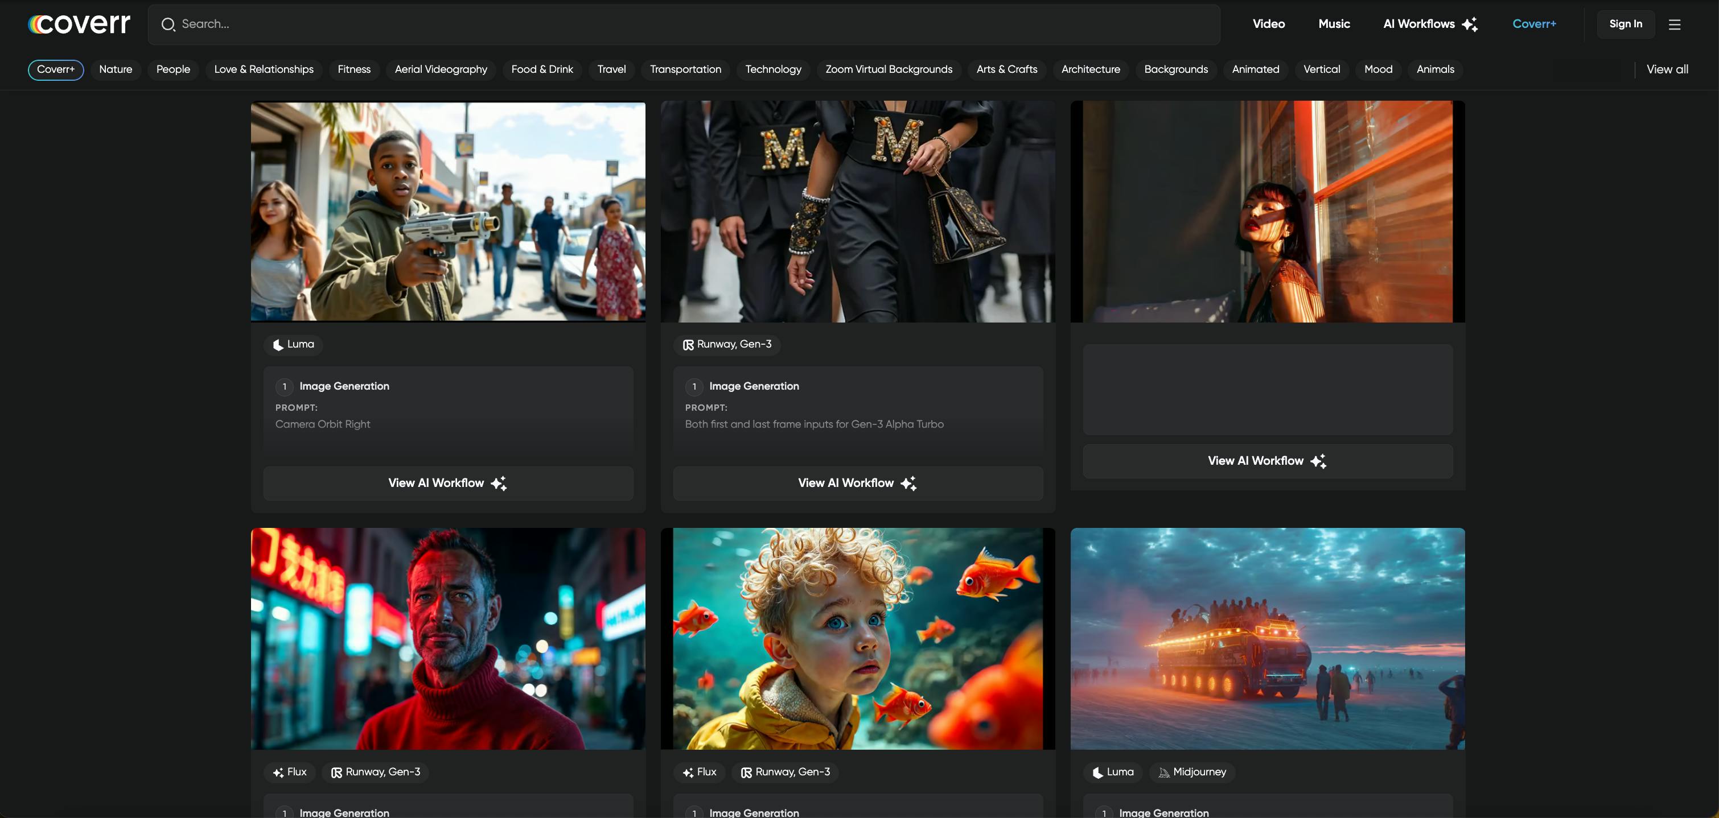Image resolution: width=1719 pixels, height=818 pixels.
Task: Select the Animated category chip
Action: click(x=1255, y=69)
